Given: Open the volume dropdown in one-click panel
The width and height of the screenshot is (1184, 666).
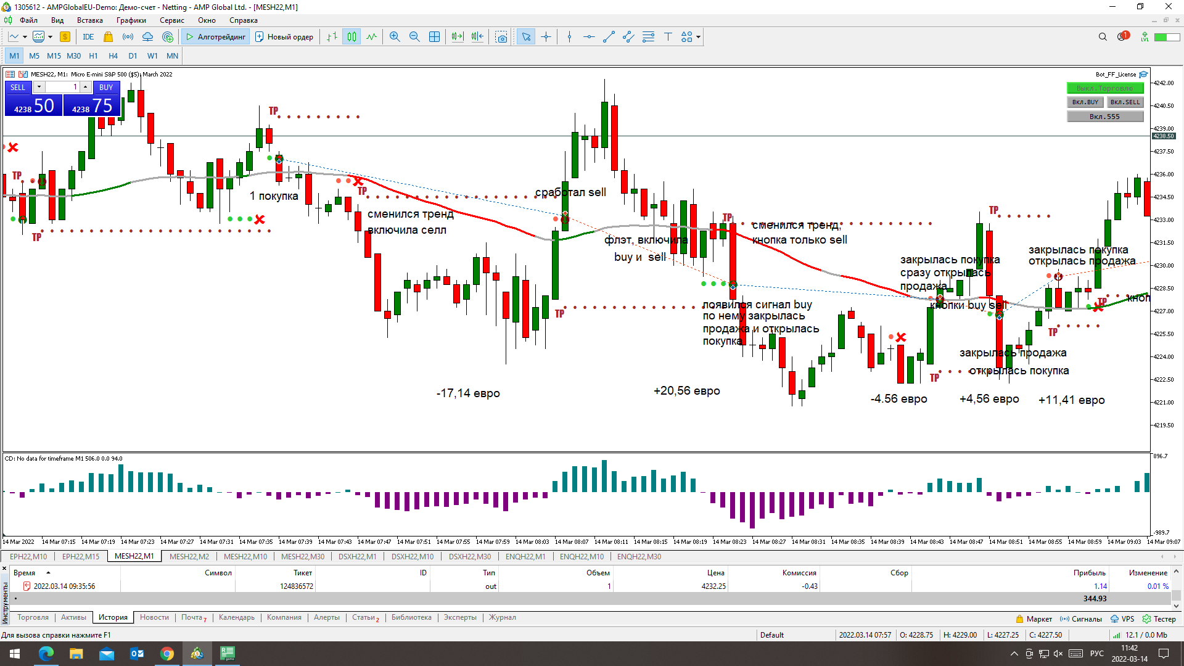Looking at the screenshot, I should tap(39, 87).
